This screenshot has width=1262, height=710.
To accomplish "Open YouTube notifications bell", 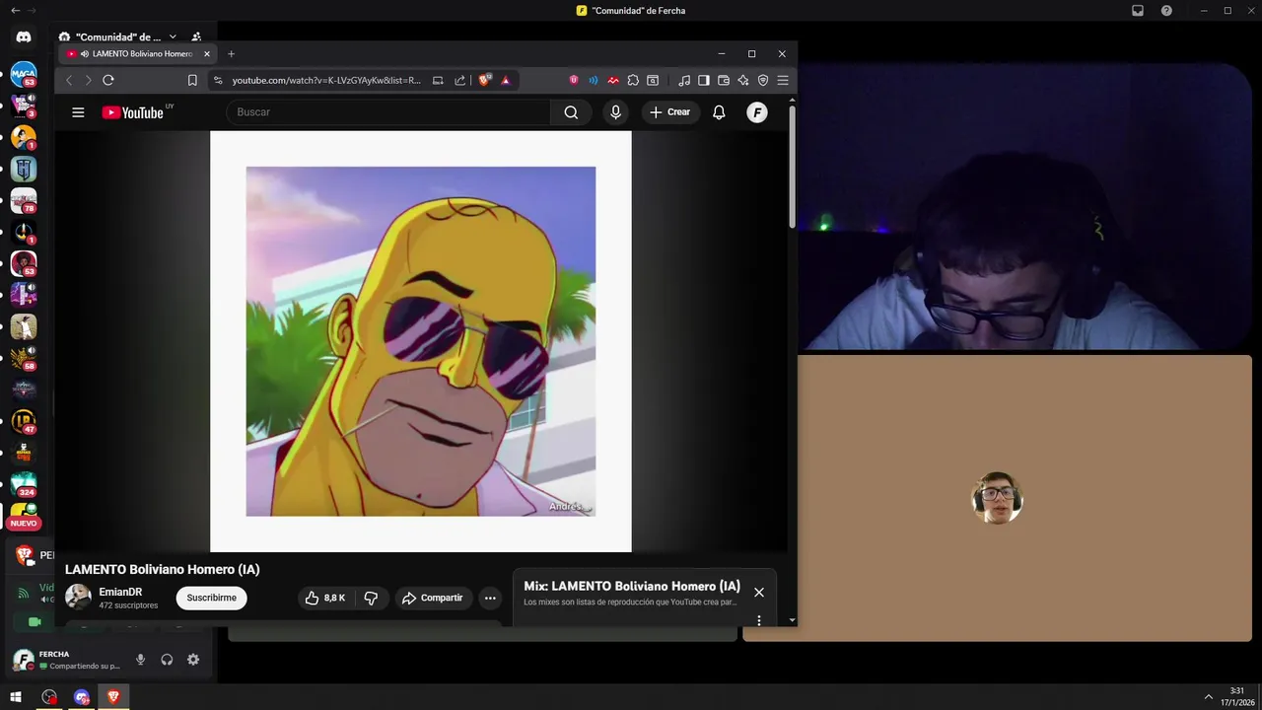I will (719, 112).
